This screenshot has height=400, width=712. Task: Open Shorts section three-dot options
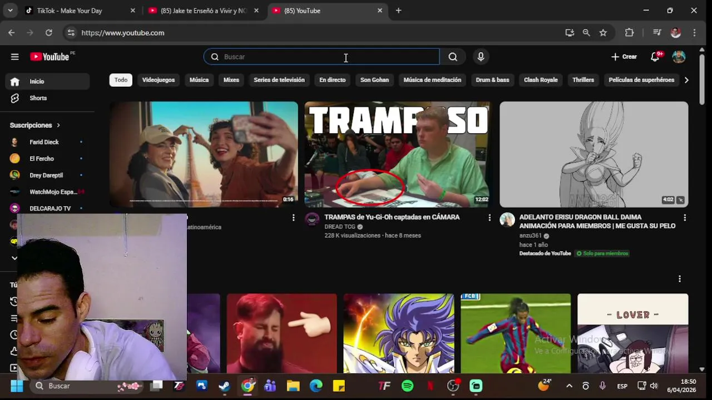(x=679, y=279)
